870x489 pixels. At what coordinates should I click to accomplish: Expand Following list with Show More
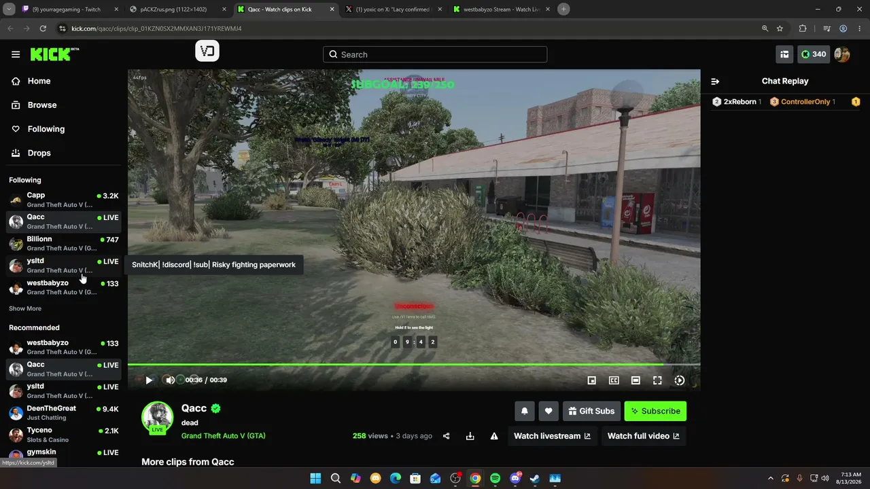coord(25,308)
